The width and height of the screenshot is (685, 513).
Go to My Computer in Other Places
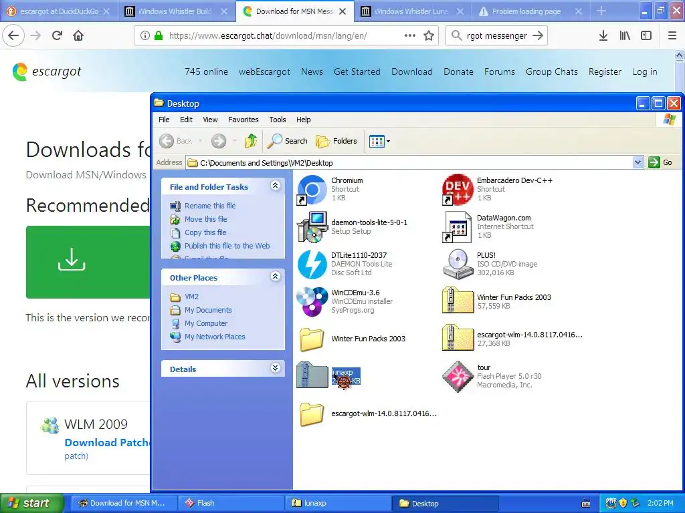click(206, 324)
